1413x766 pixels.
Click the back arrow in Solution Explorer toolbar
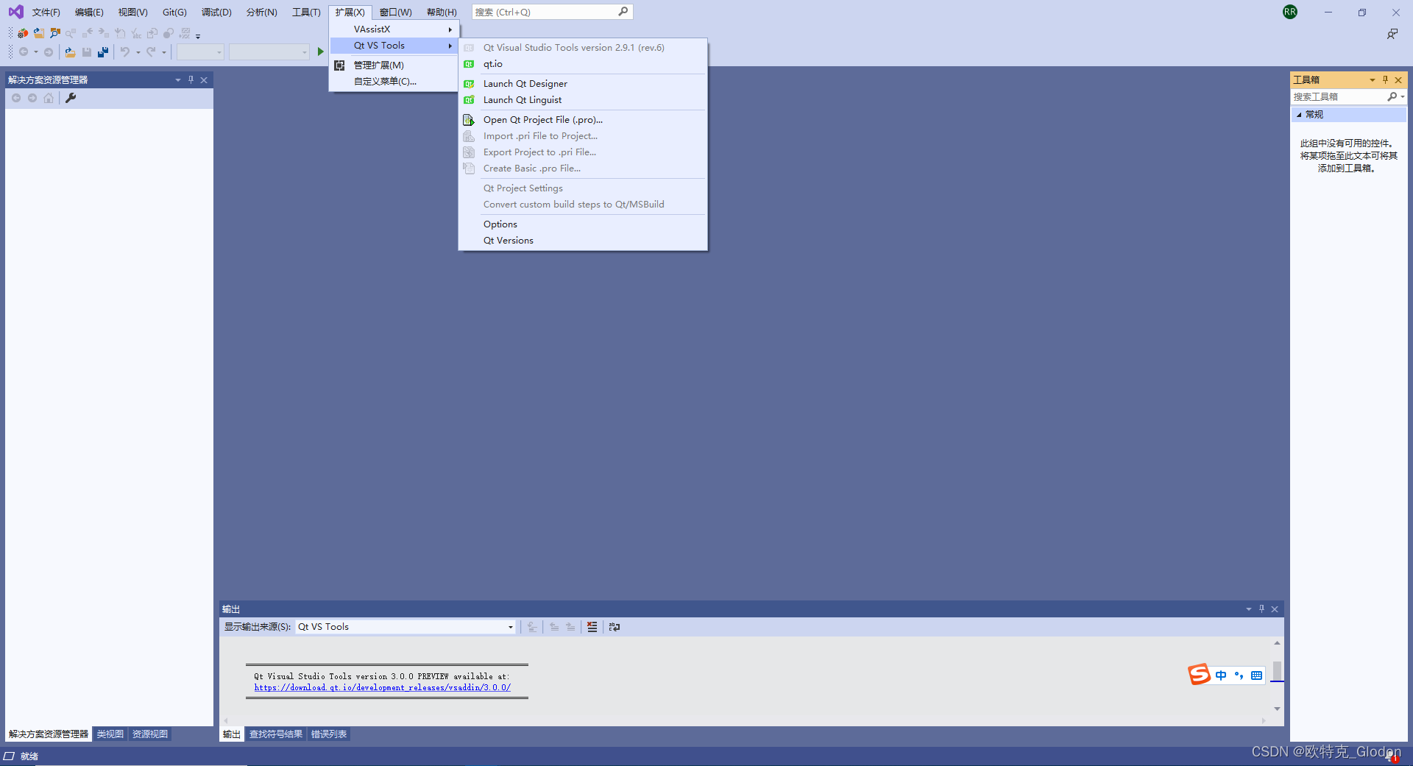[x=16, y=98]
